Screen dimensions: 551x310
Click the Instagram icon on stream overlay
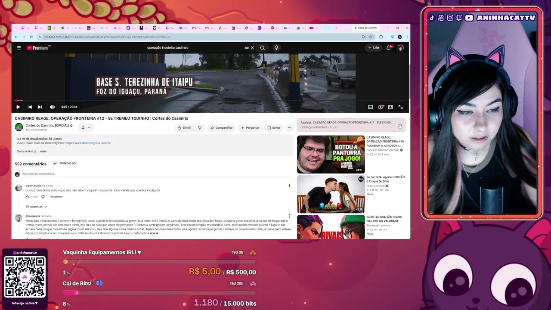450,18
